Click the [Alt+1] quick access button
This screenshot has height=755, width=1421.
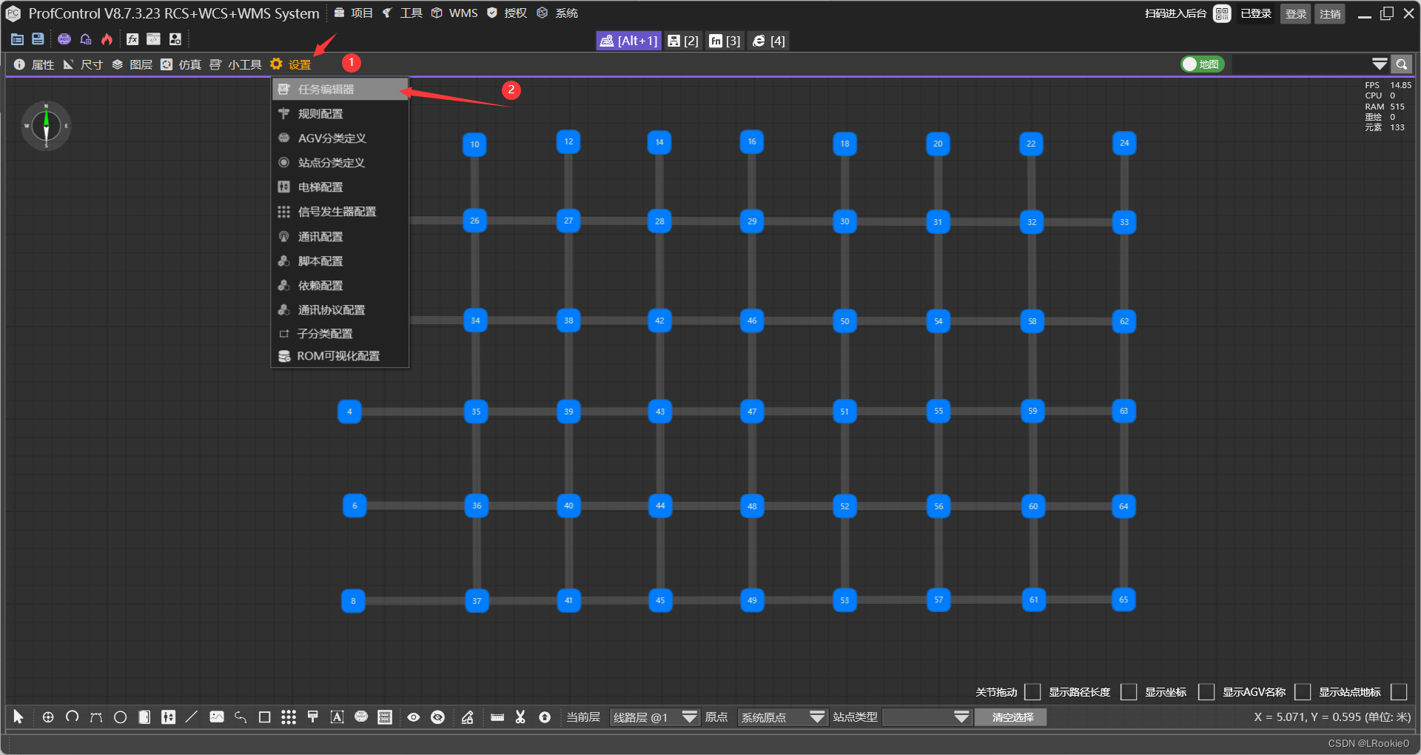pos(628,41)
